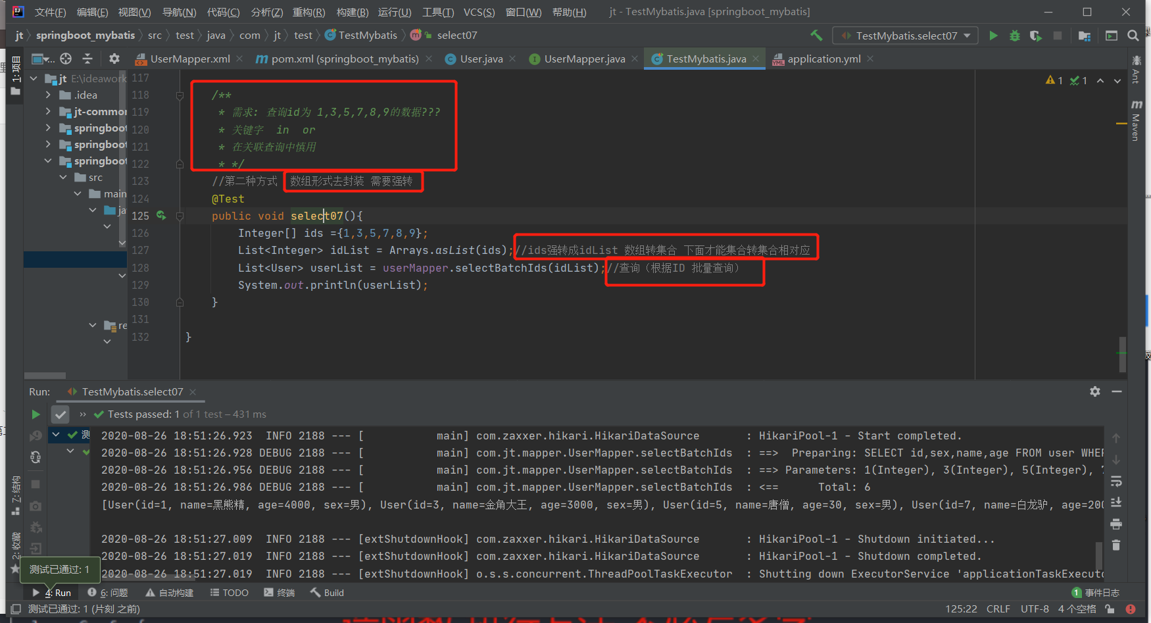1151x623 pixels.
Task: Expand the jt-common module node
Action: click(48, 111)
